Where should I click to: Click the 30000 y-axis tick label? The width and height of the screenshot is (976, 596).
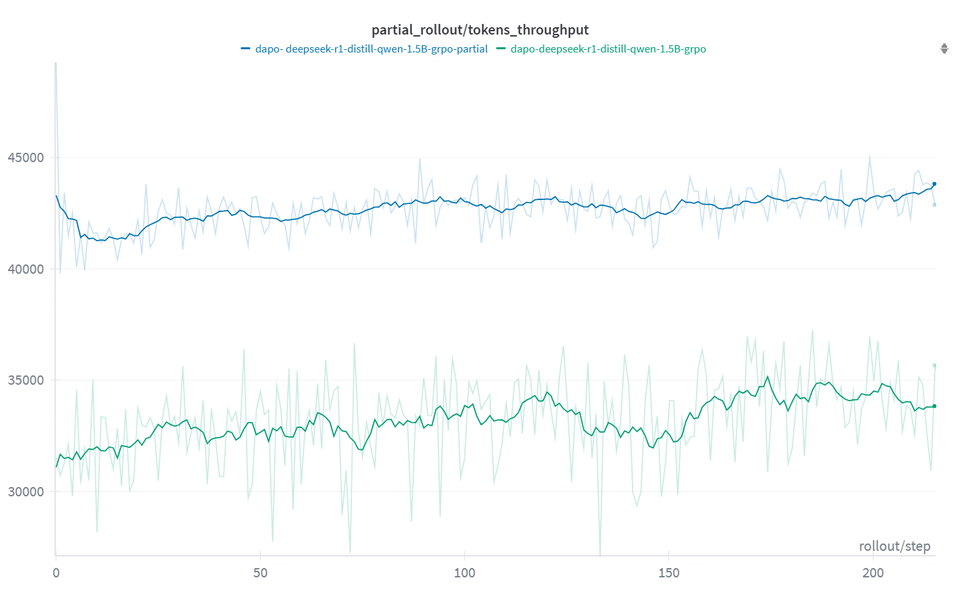[26, 492]
